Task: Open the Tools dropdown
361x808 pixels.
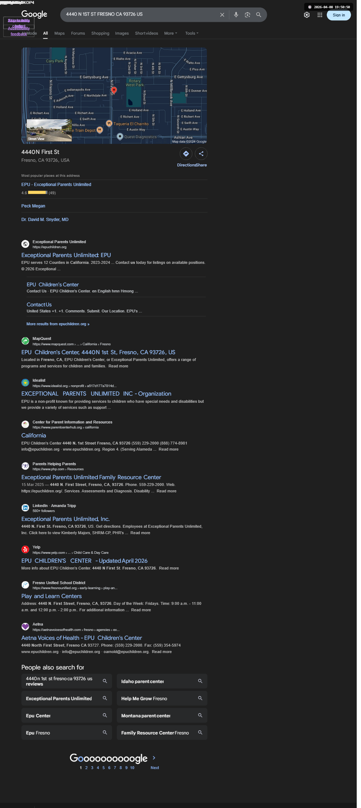Action: click(x=192, y=33)
